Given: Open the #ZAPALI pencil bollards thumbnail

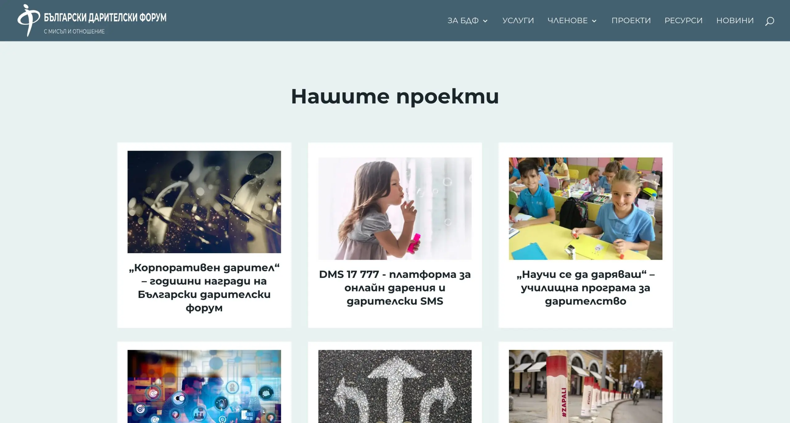Looking at the screenshot, I should click(586, 386).
